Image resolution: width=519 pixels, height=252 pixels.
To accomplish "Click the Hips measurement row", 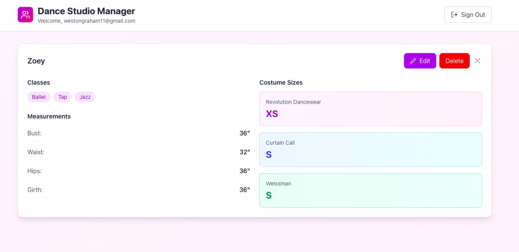I will [139, 171].
